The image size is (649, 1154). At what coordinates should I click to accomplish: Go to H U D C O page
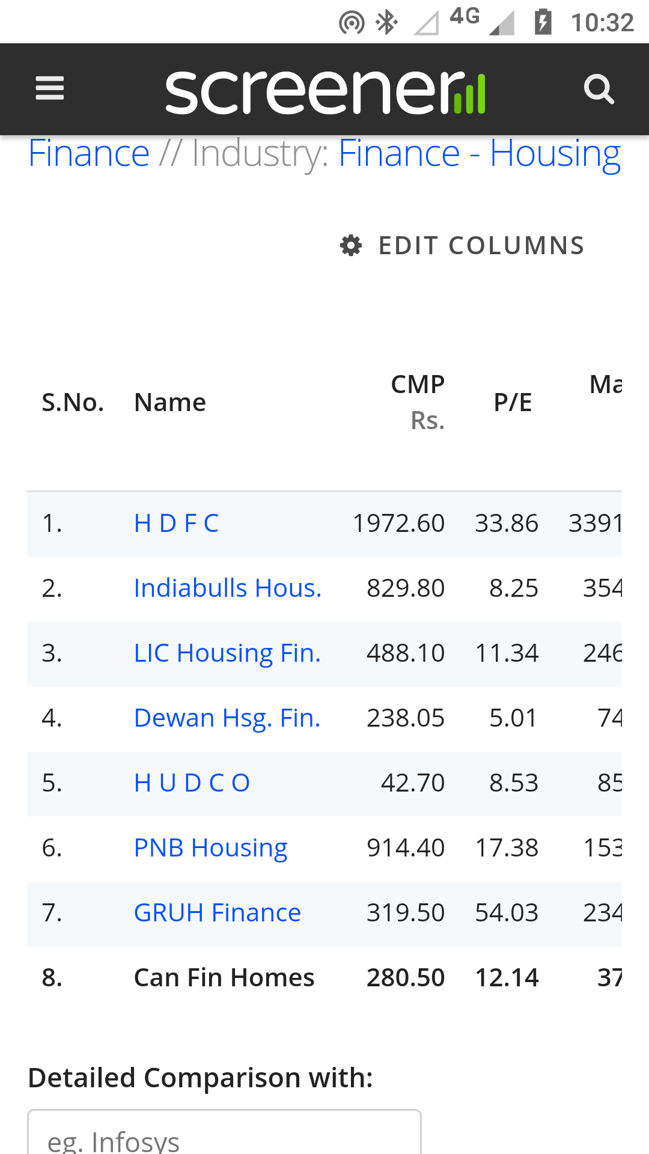[x=192, y=783]
